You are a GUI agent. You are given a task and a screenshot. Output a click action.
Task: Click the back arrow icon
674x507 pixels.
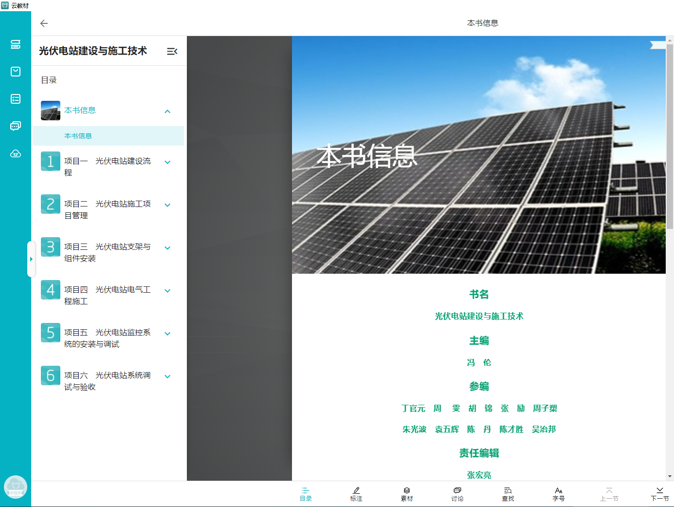[x=44, y=23]
